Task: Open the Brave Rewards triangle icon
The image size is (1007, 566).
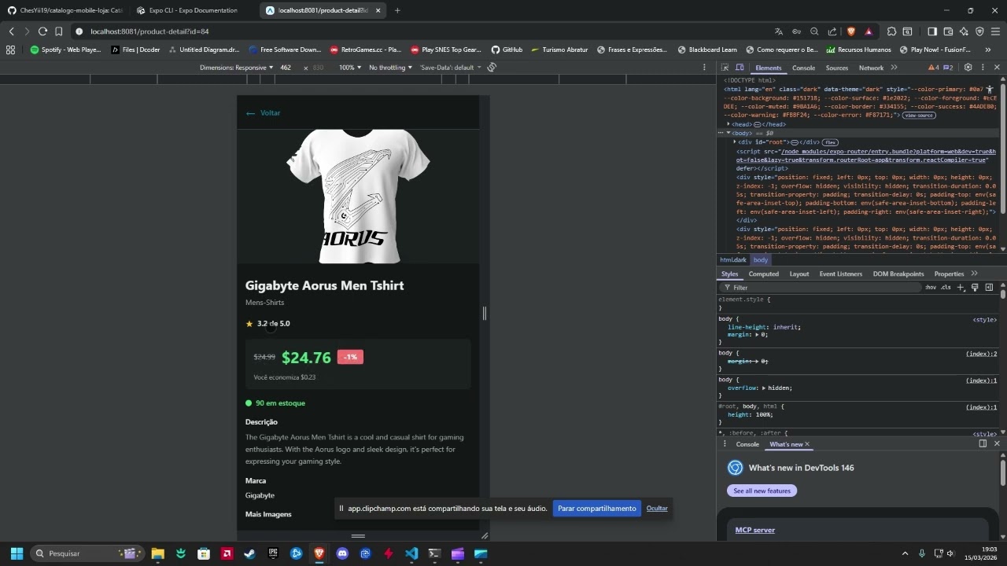Action: [x=869, y=31]
